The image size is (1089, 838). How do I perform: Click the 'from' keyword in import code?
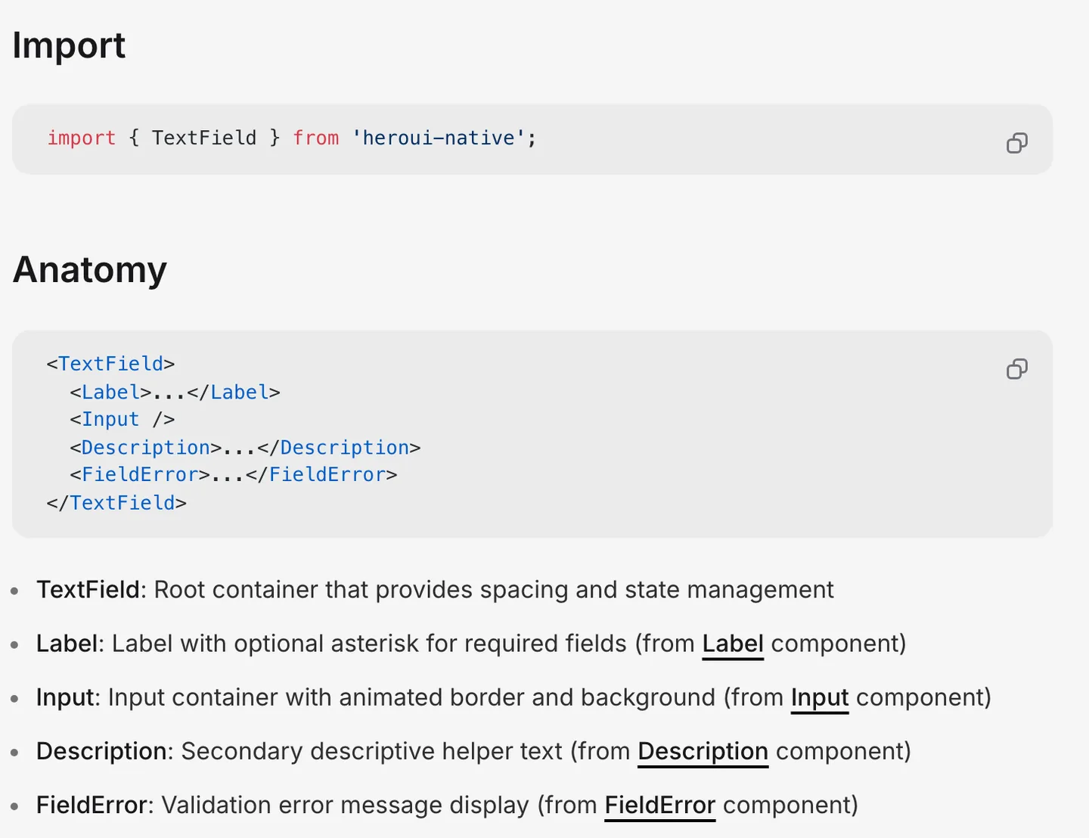tap(316, 138)
